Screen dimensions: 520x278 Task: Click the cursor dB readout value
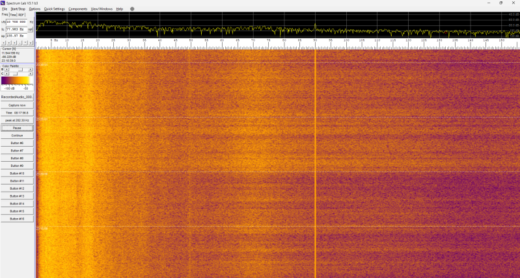8,57
